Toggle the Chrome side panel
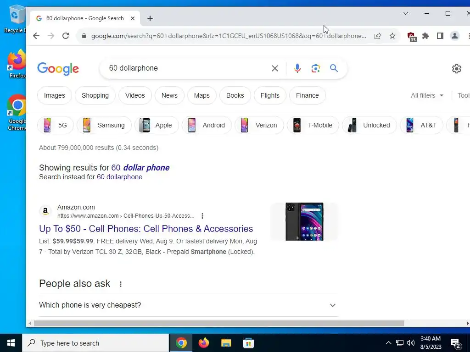The image size is (470, 352). coord(440,36)
